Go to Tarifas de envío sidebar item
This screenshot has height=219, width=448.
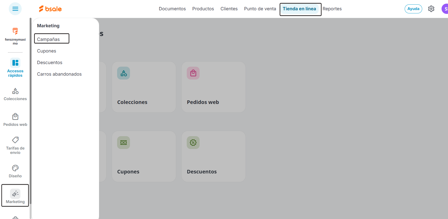[15, 145]
